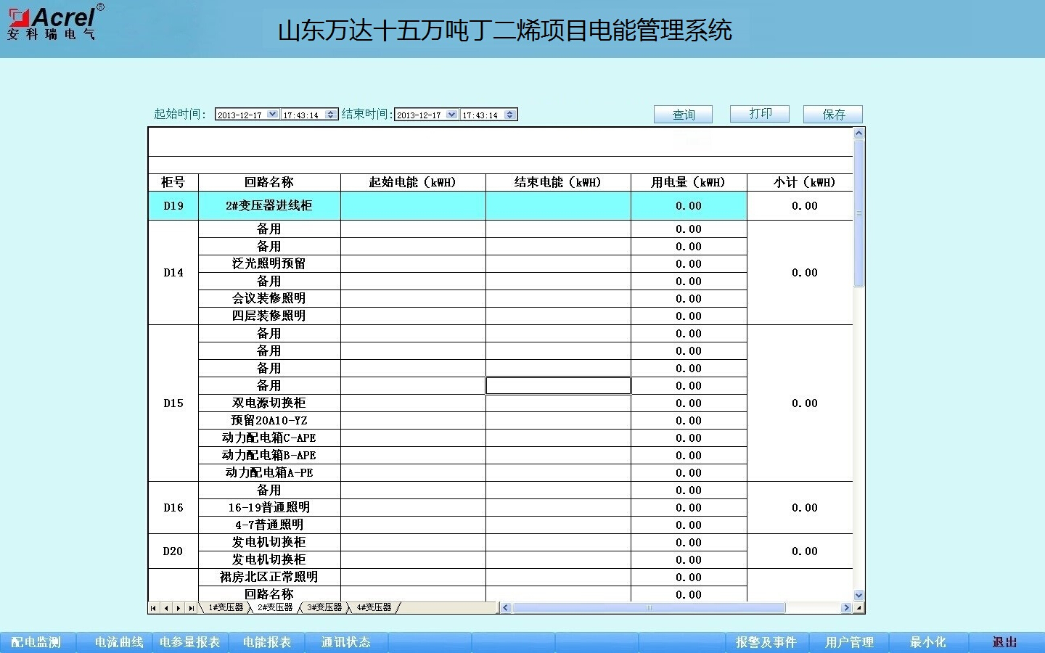The image size is (1045, 653).
Task: Jump to last sheet navigation arrow
Action: 192,608
